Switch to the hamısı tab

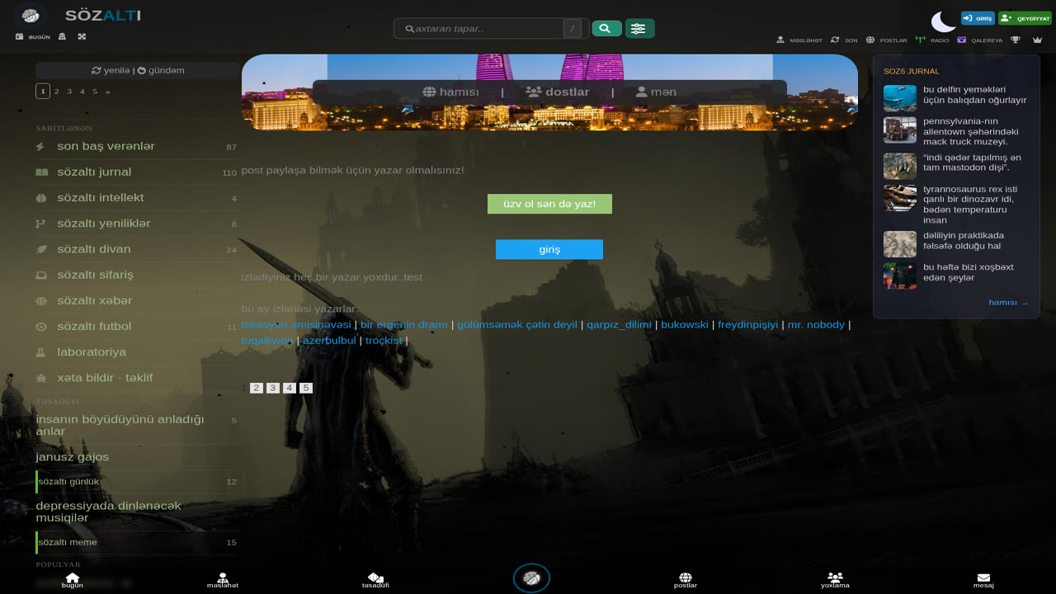450,92
